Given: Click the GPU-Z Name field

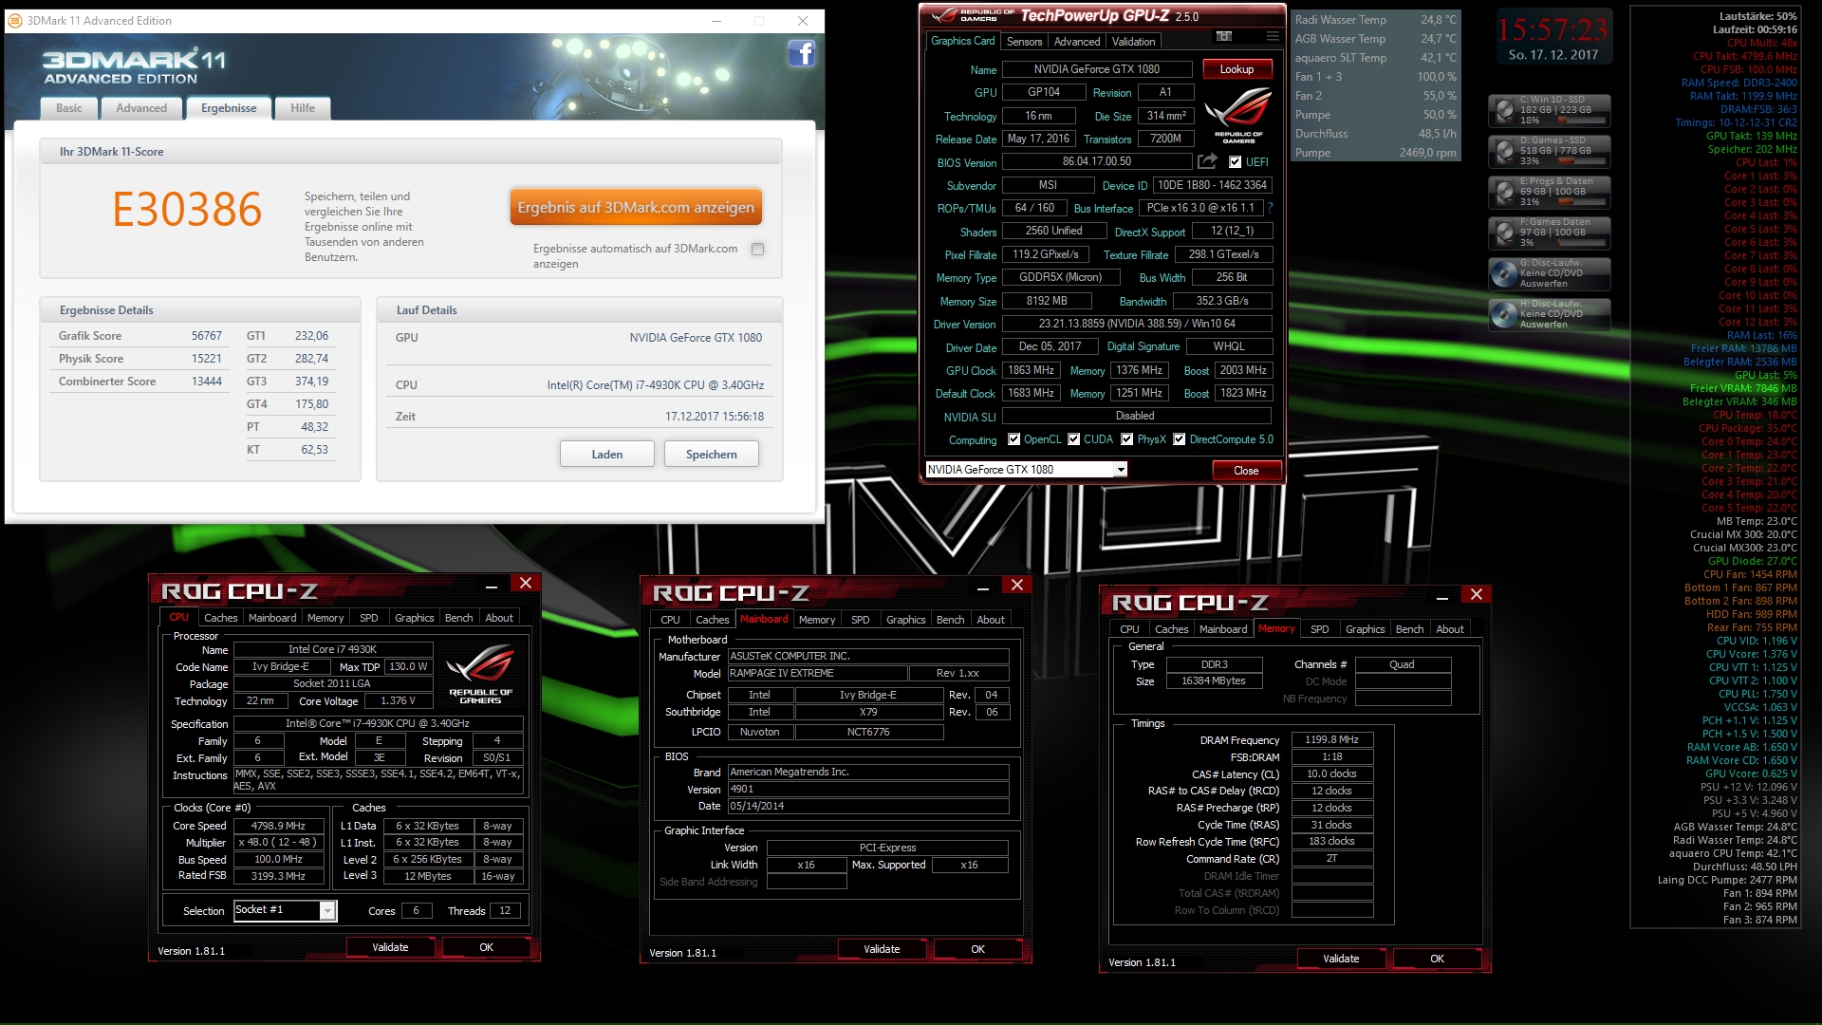Looking at the screenshot, I should [1097, 69].
